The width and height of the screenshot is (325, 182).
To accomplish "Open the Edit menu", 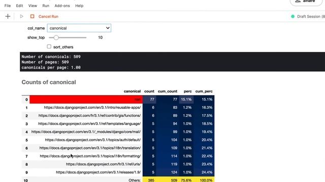I will point(19,6).
